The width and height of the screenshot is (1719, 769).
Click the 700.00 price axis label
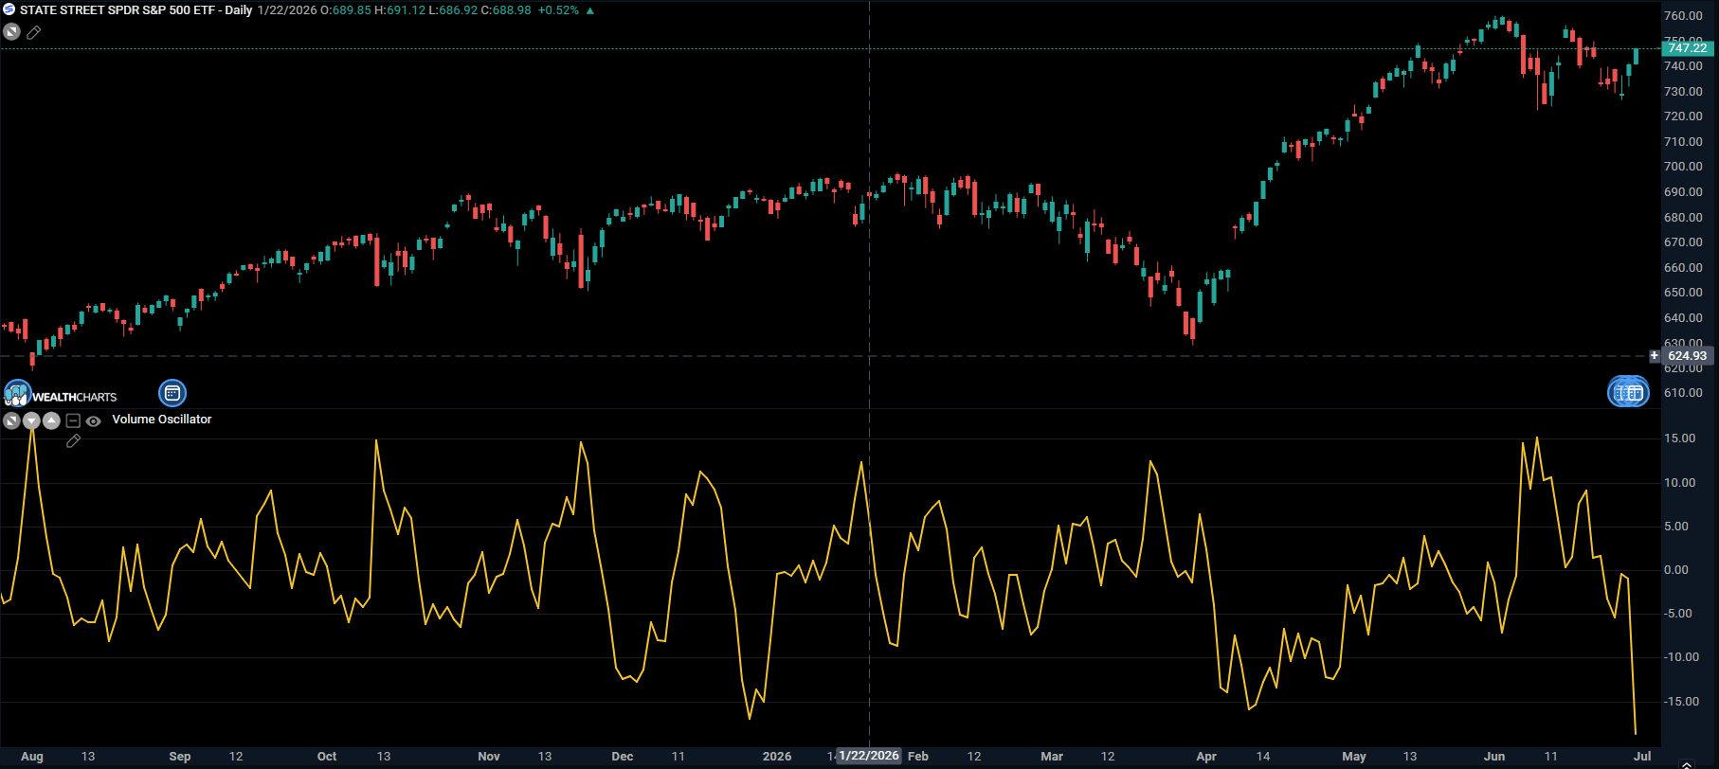(x=1683, y=167)
